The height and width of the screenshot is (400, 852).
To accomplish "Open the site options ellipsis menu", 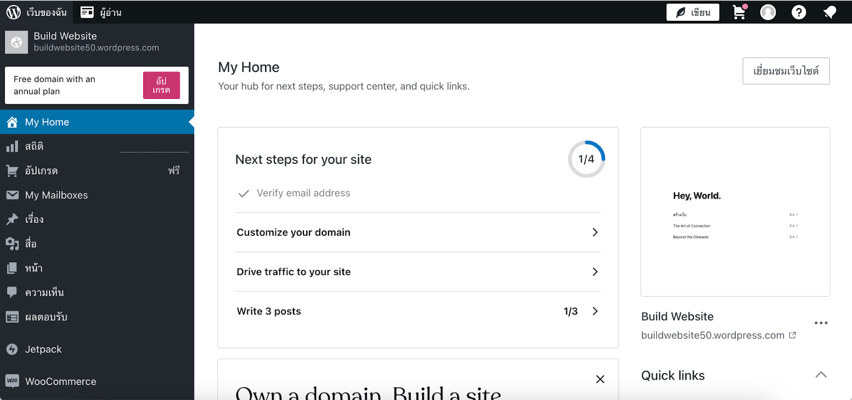I will pos(821,323).
